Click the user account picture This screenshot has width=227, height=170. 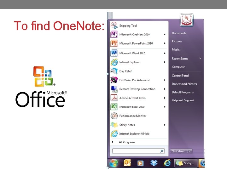187,20
